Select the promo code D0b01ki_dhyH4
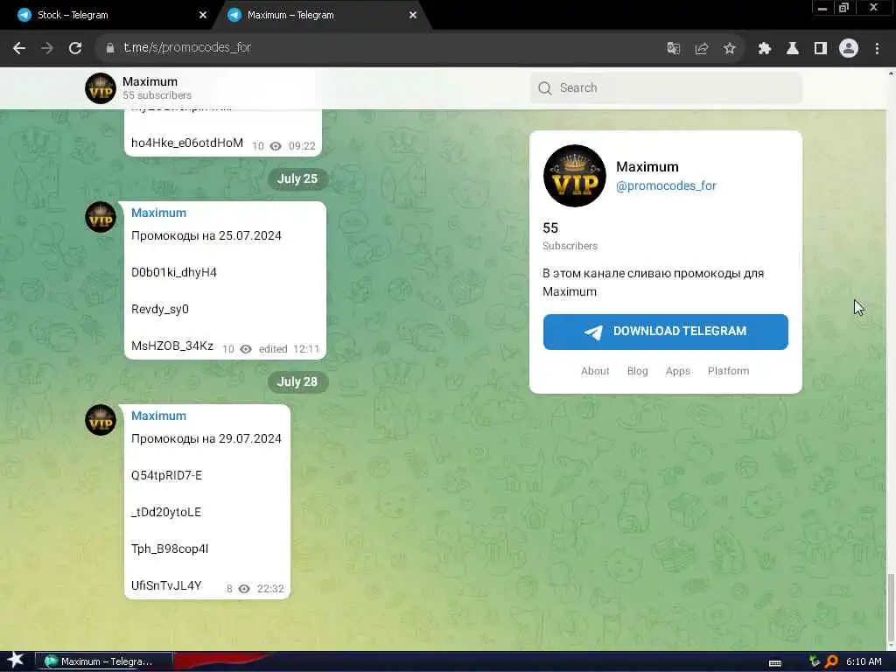The width and height of the screenshot is (896, 672). point(174,273)
